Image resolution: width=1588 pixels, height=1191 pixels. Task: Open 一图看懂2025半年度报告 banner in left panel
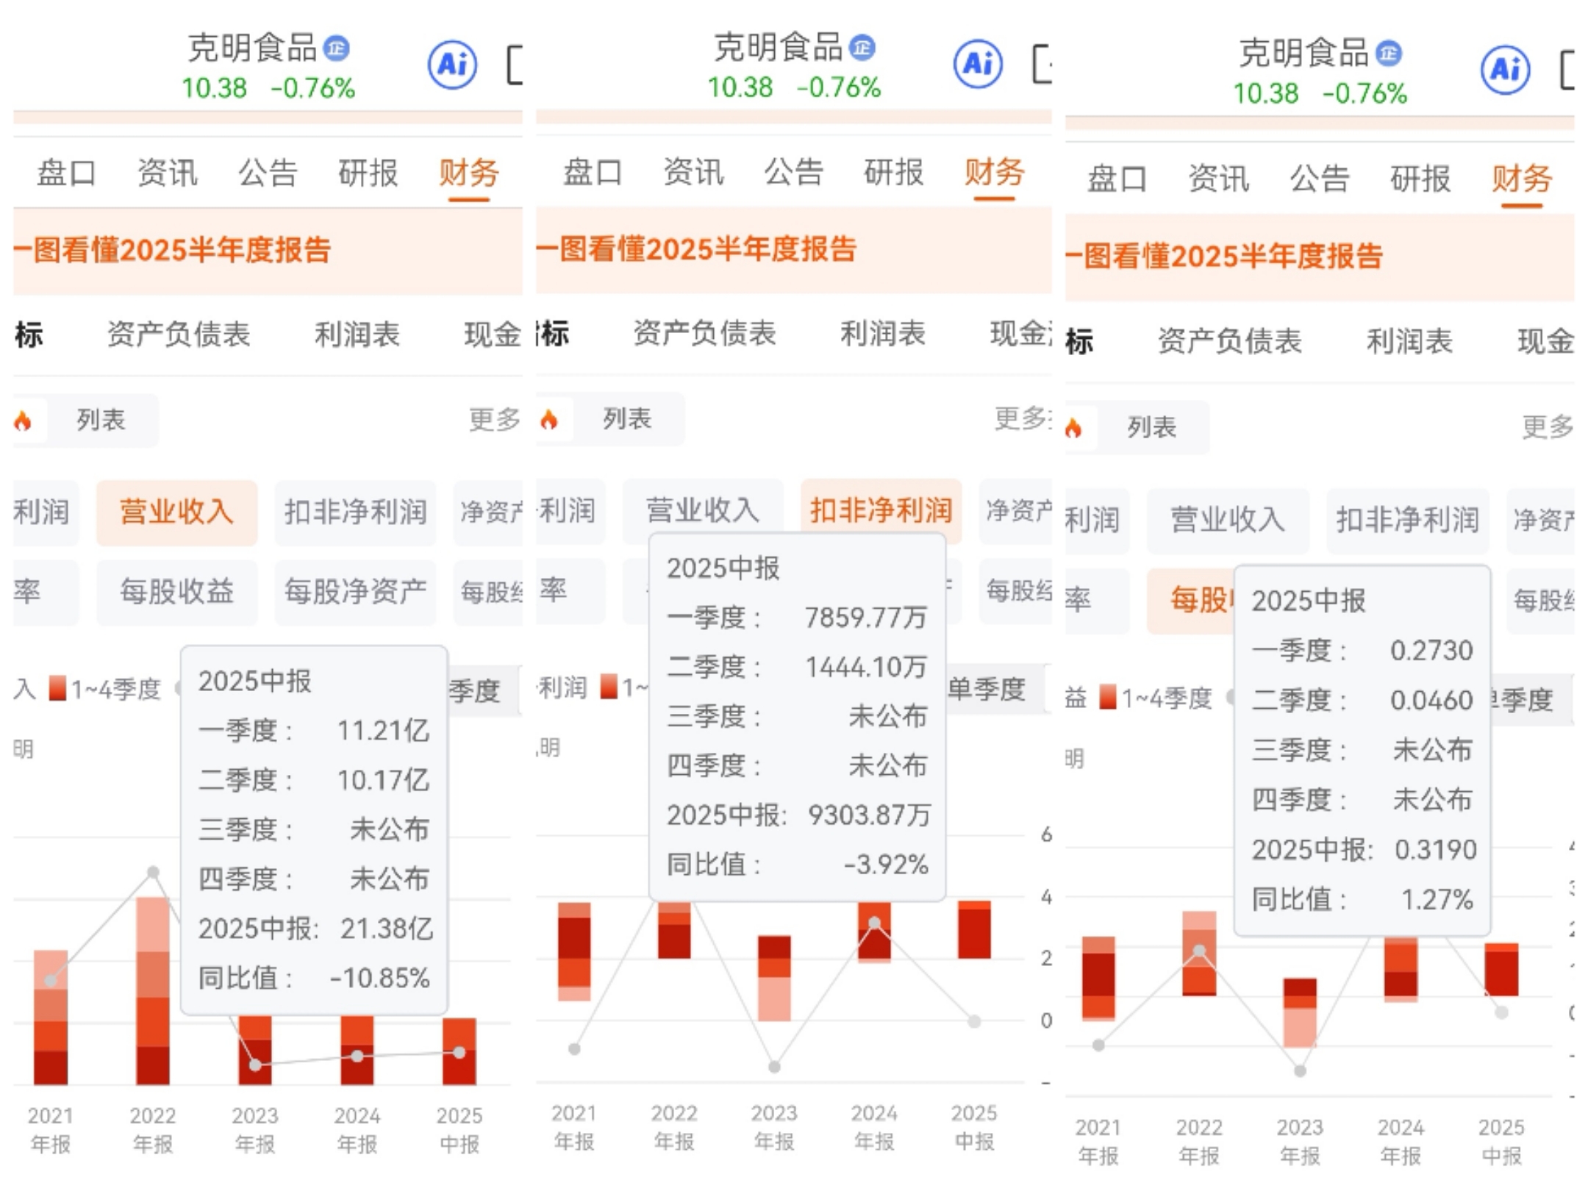pyautogui.click(x=268, y=251)
